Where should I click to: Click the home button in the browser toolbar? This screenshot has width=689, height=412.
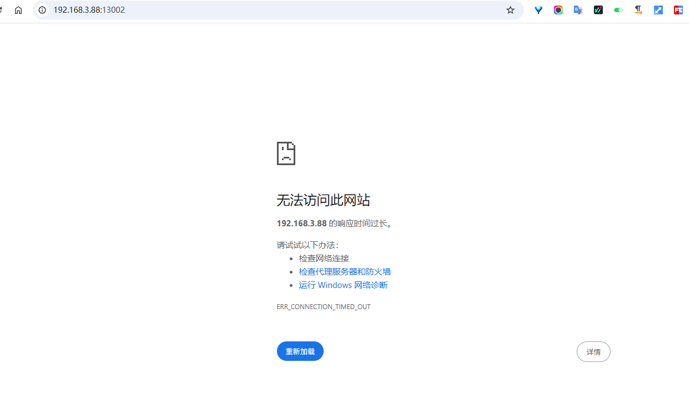point(18,10)
